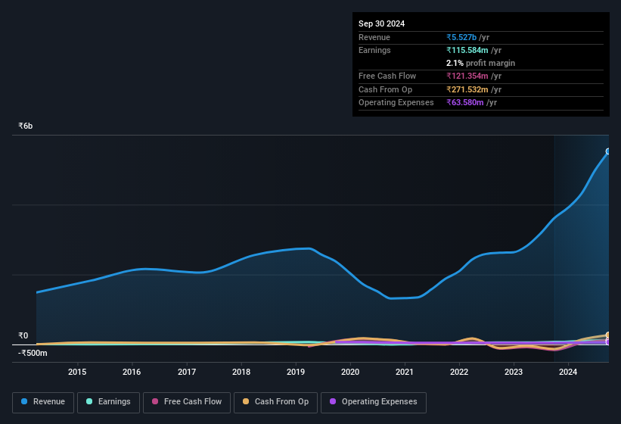Screen dimensions: 621x424
Task: Click the 2023 x-axis label
Action: pyautogui.click(x=514, y=372)
